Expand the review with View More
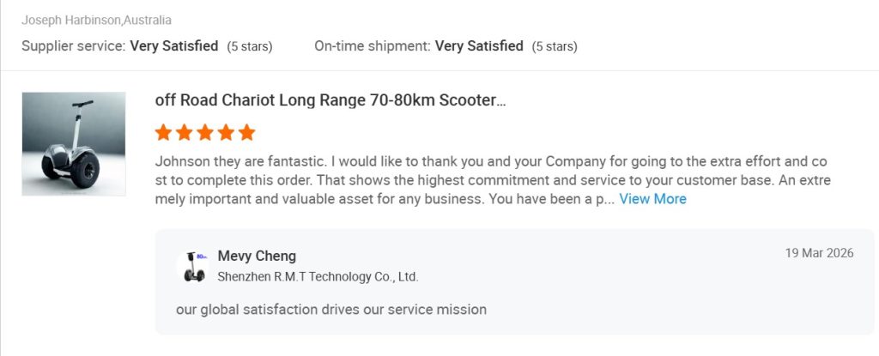The height and width of the screenshot is (356, 879). coord(652,199)
